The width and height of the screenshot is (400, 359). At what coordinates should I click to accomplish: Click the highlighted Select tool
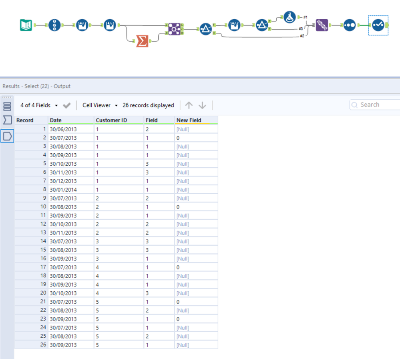[x=378, y=25]
